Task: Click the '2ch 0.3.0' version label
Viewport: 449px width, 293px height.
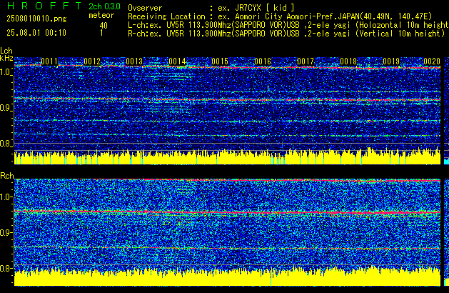Action: pos(104,6)
